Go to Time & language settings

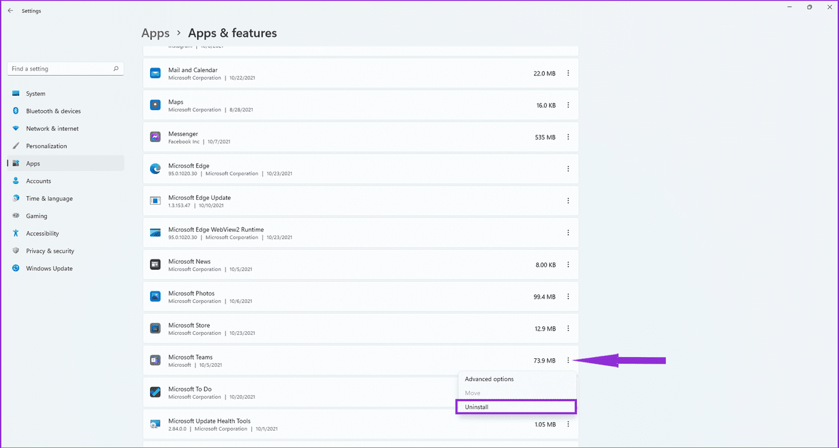[66, 199]
